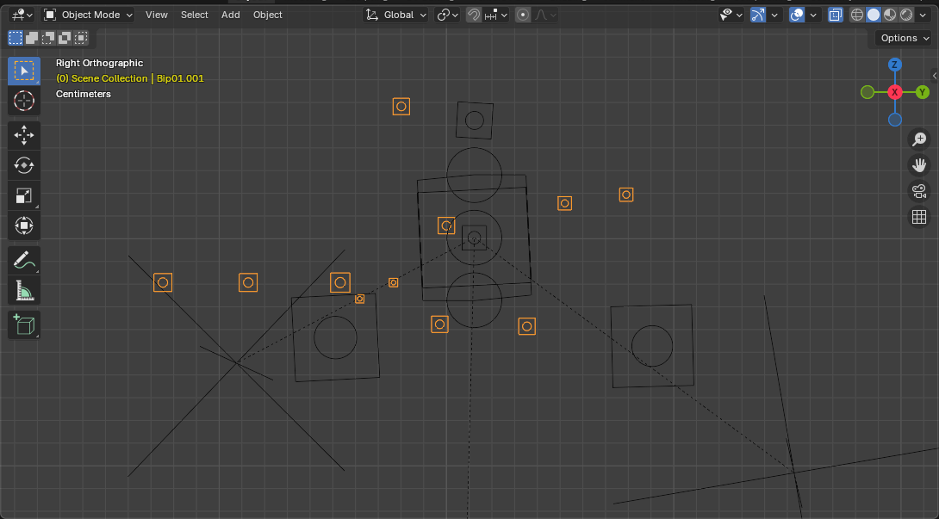
Task: Click the red X axis gizmo ball
Action: (x=895, y=92)
